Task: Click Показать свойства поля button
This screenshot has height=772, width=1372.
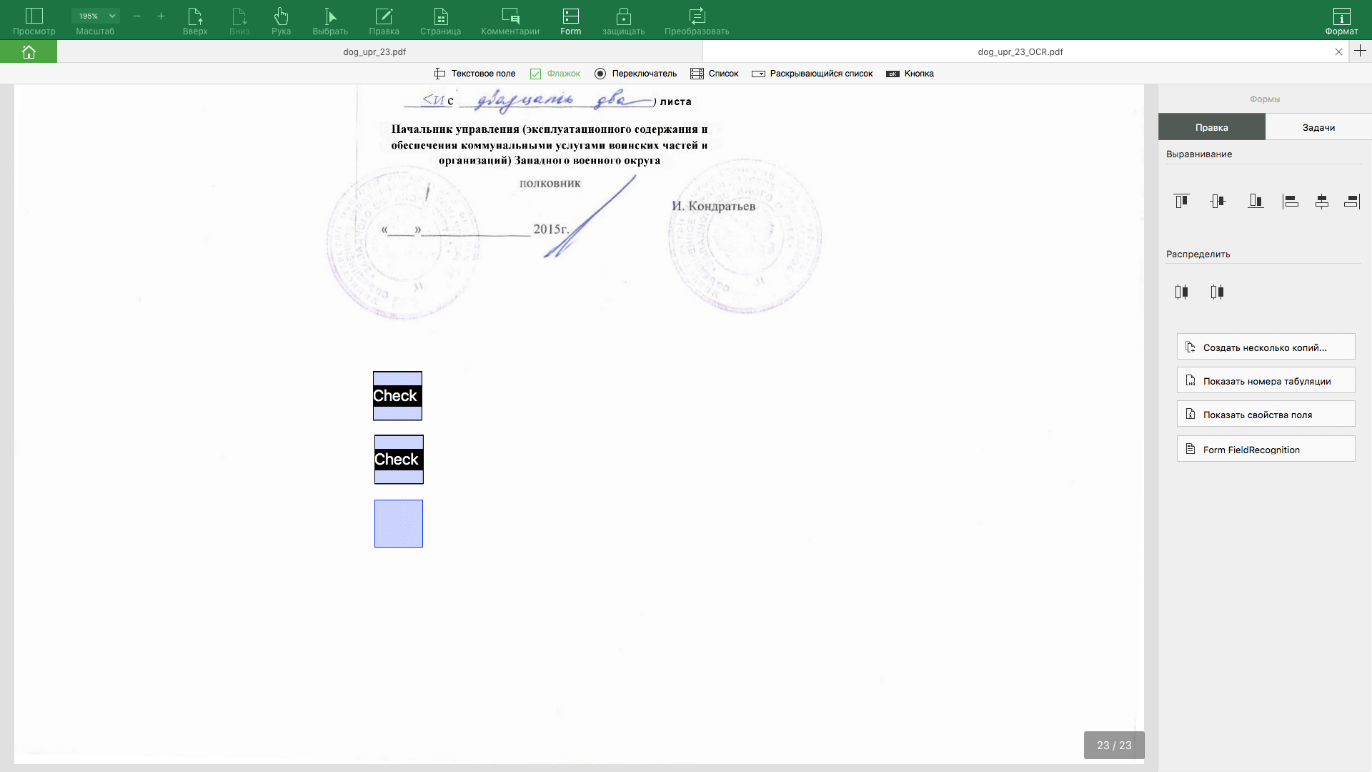Action: coord(1266,414)
